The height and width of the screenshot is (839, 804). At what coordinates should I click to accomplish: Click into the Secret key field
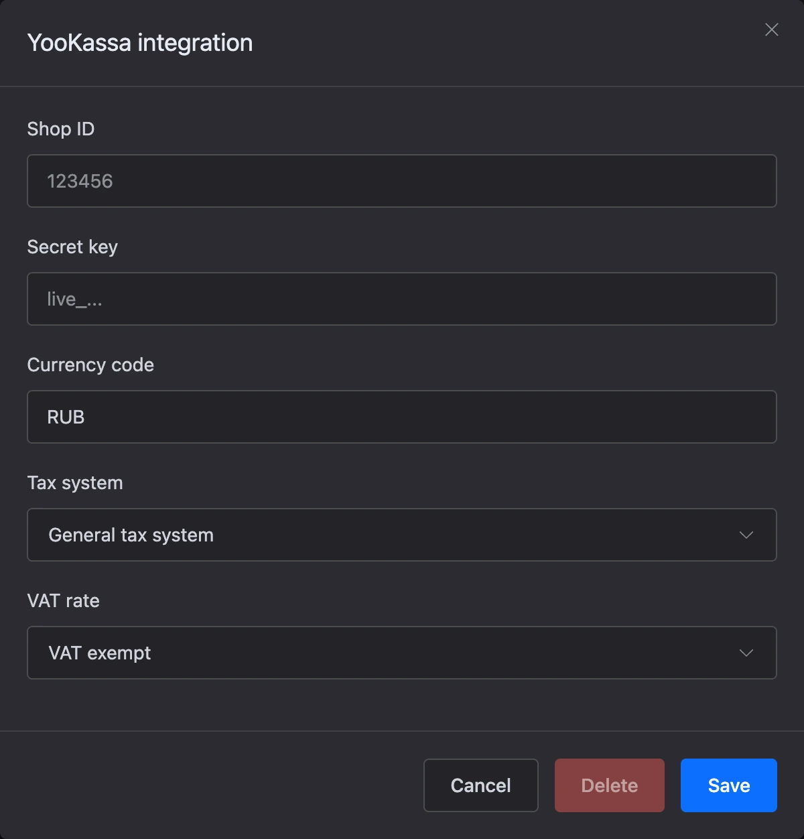(402, 299)
